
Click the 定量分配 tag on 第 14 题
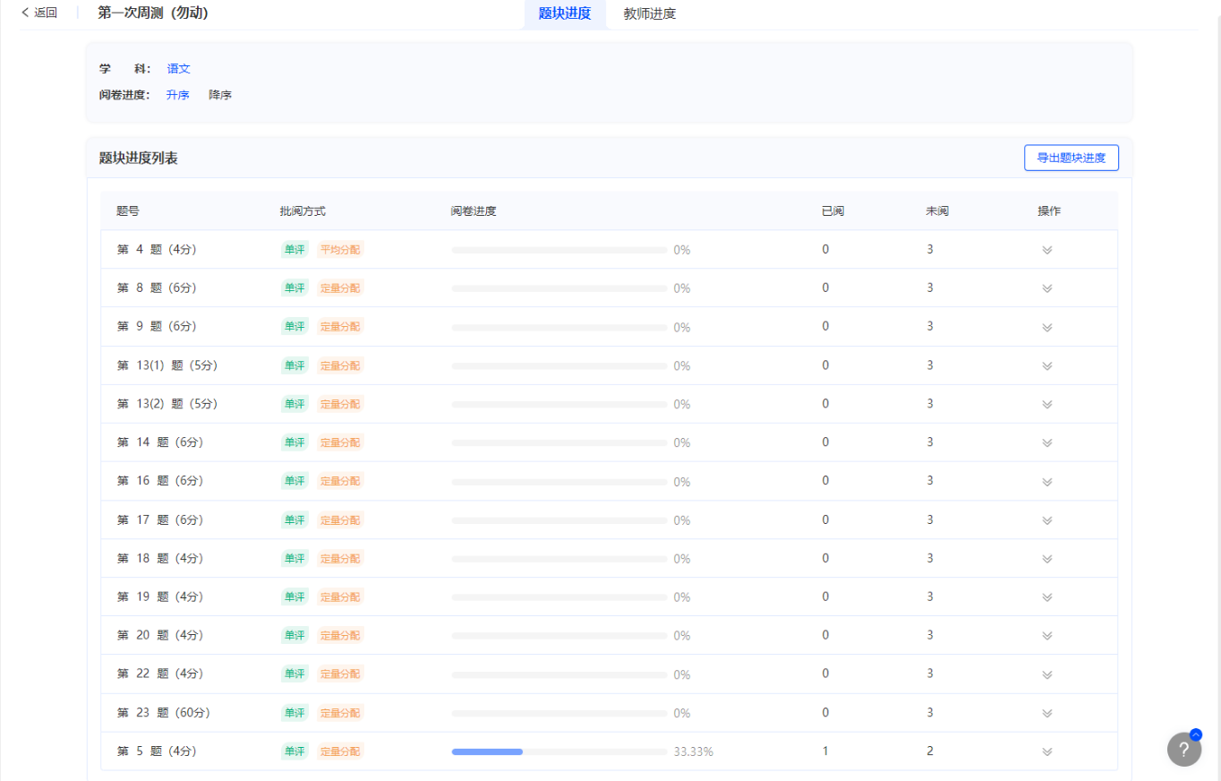(340, 442)
